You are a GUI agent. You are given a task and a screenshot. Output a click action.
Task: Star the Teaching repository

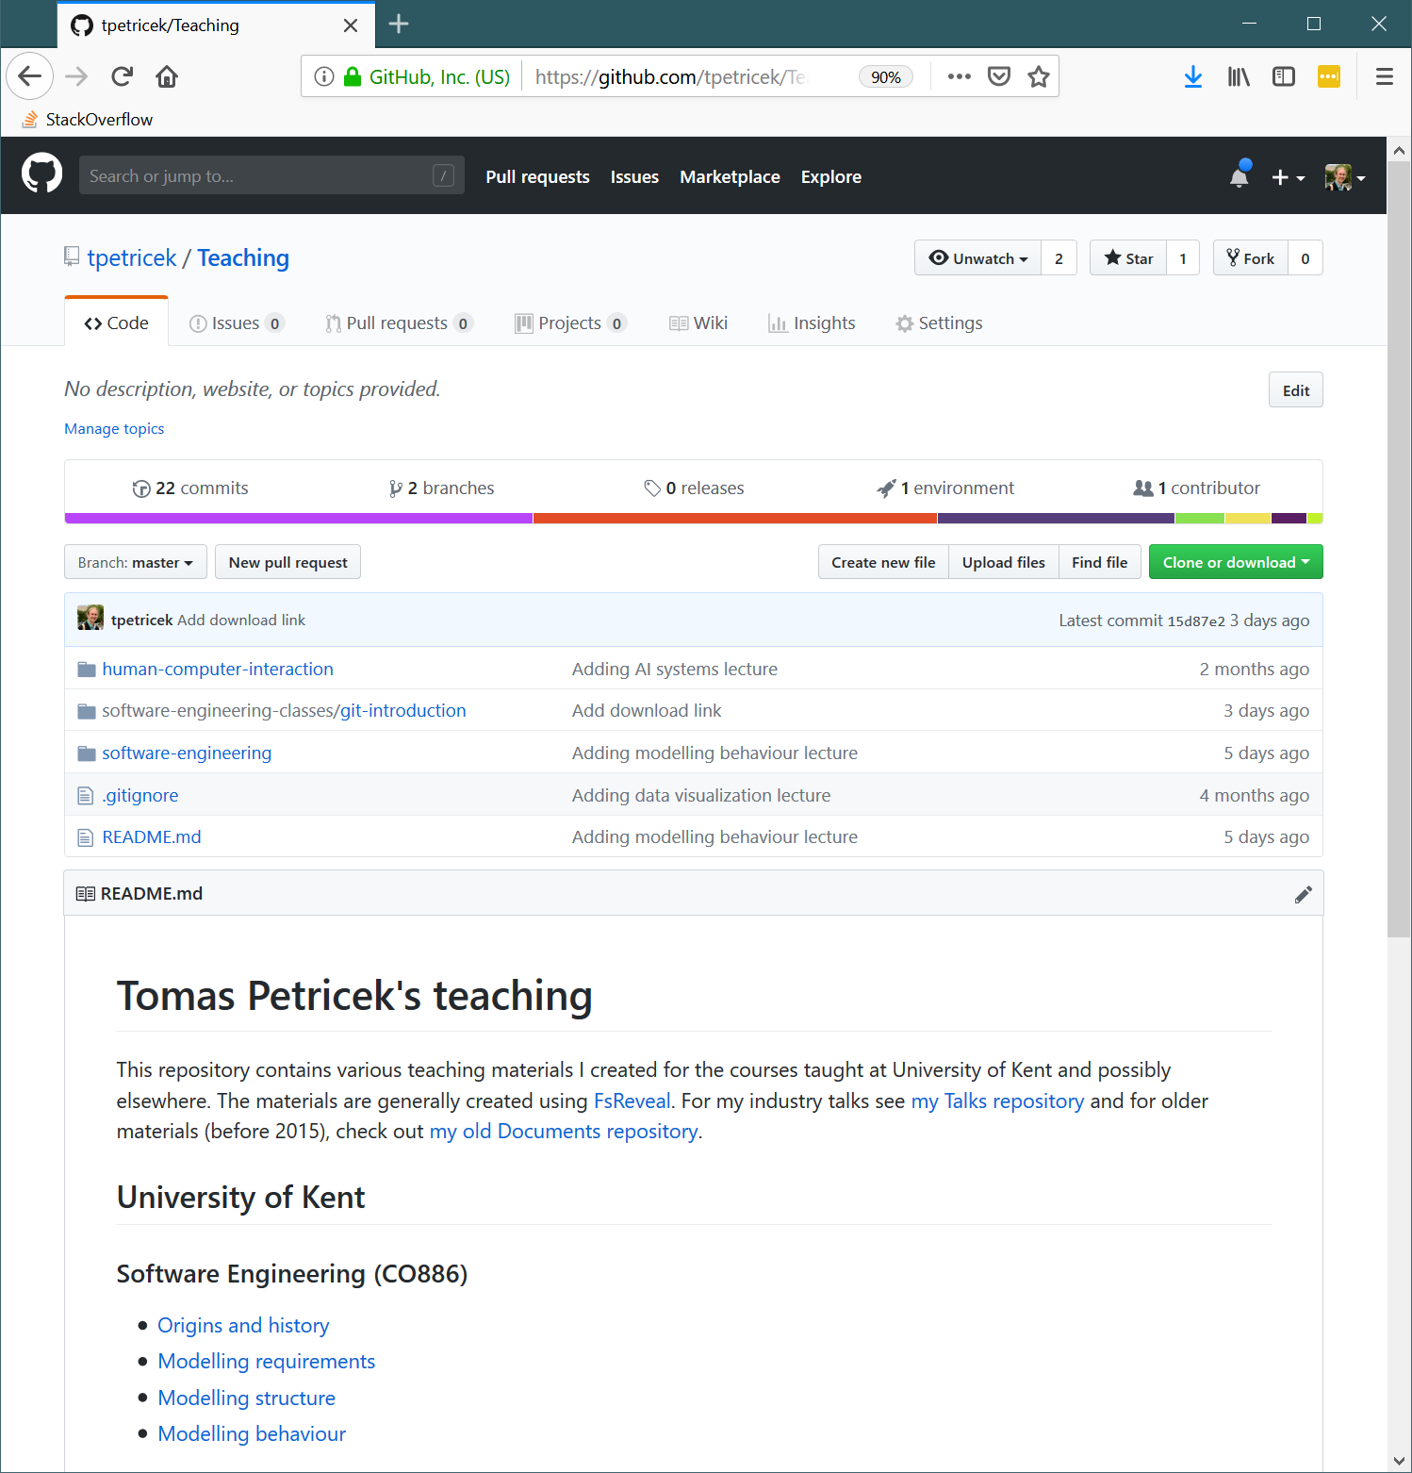pos(1128,258)
